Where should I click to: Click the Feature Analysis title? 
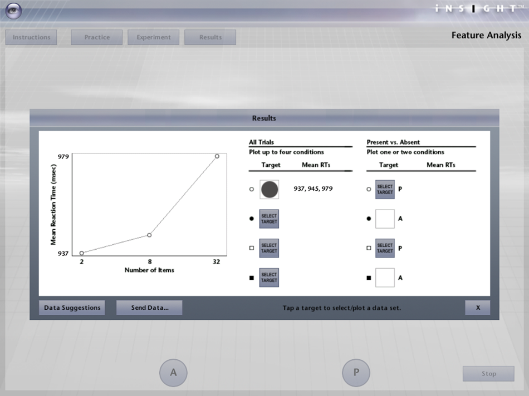(486, 36)
